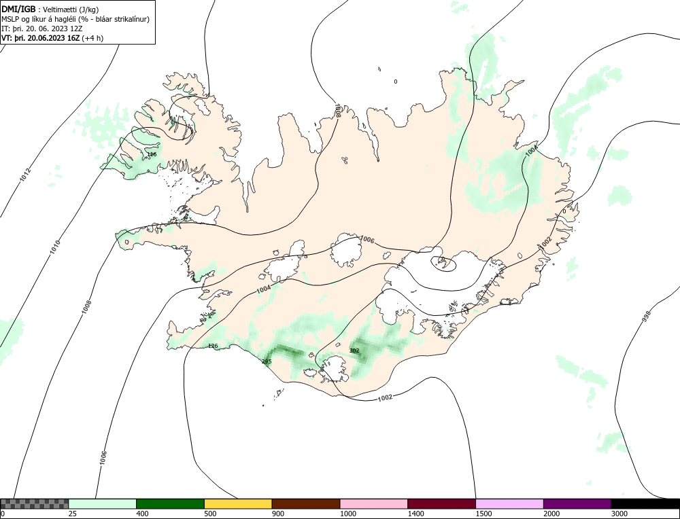Click the CAPE value 116 in the Westfjords

pos(152,154)
